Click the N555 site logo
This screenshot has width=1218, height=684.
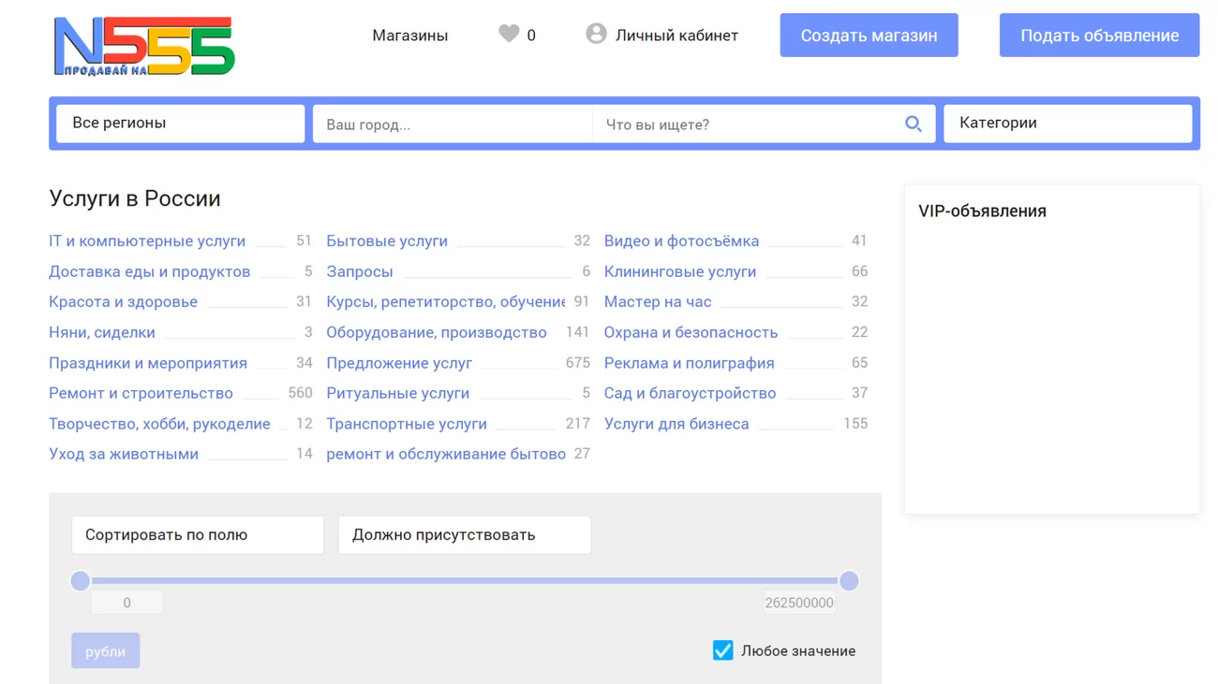coord(144,46)
